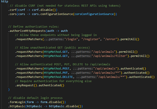This screenshot has height=109, width=157.
Task: Click 'HttpMethod.POST' in requestMatchers
Action: pyautogui.click(x=57, y=68)
